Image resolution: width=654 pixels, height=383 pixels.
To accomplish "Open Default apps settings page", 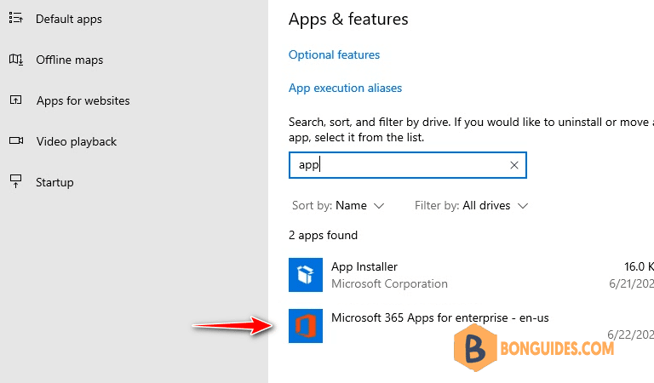I will 69,19.
